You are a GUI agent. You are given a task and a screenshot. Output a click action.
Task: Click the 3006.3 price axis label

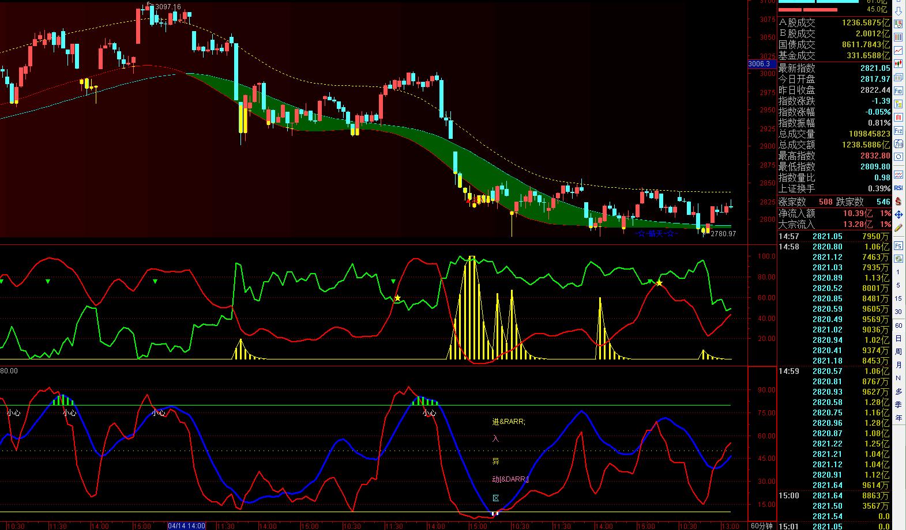pyautogui.click(x=759, y=64)
